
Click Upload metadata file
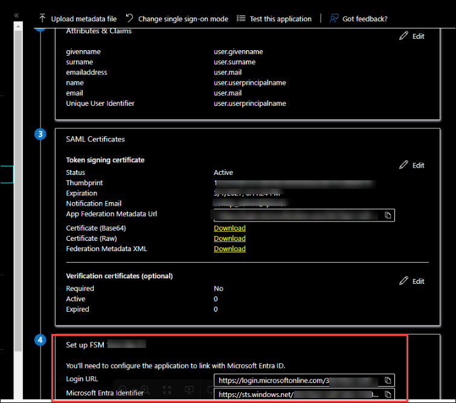(77, 19)
